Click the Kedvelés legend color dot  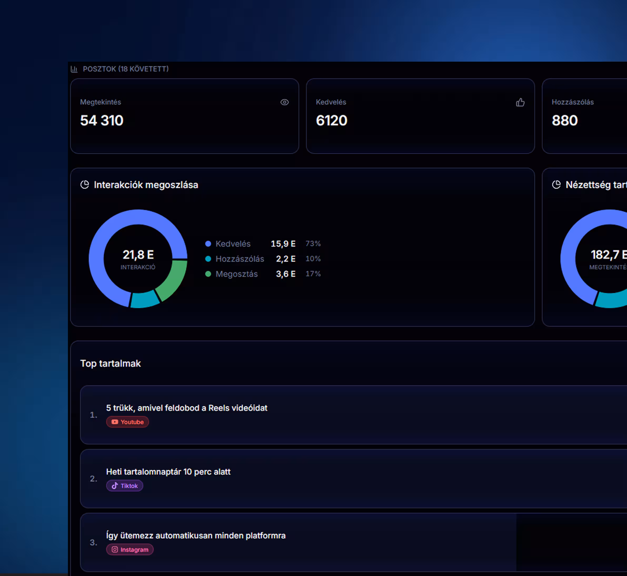pos(208,244)
